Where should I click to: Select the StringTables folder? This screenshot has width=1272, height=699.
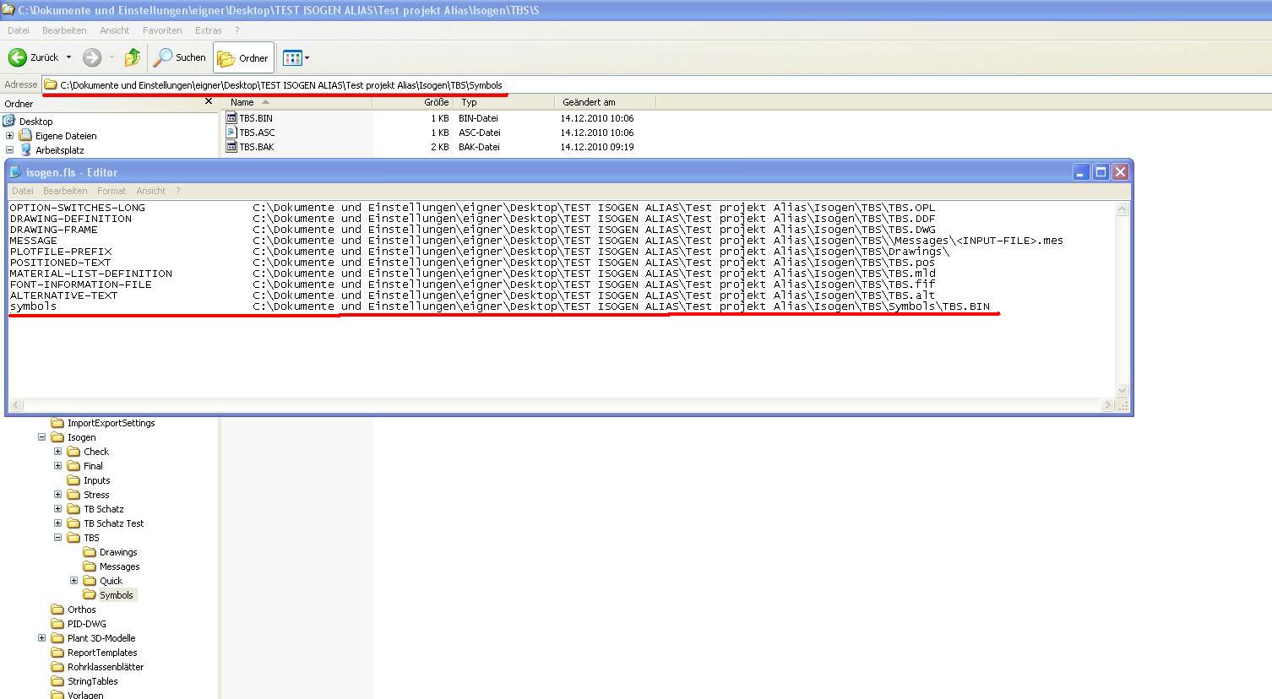coord(92,681)
